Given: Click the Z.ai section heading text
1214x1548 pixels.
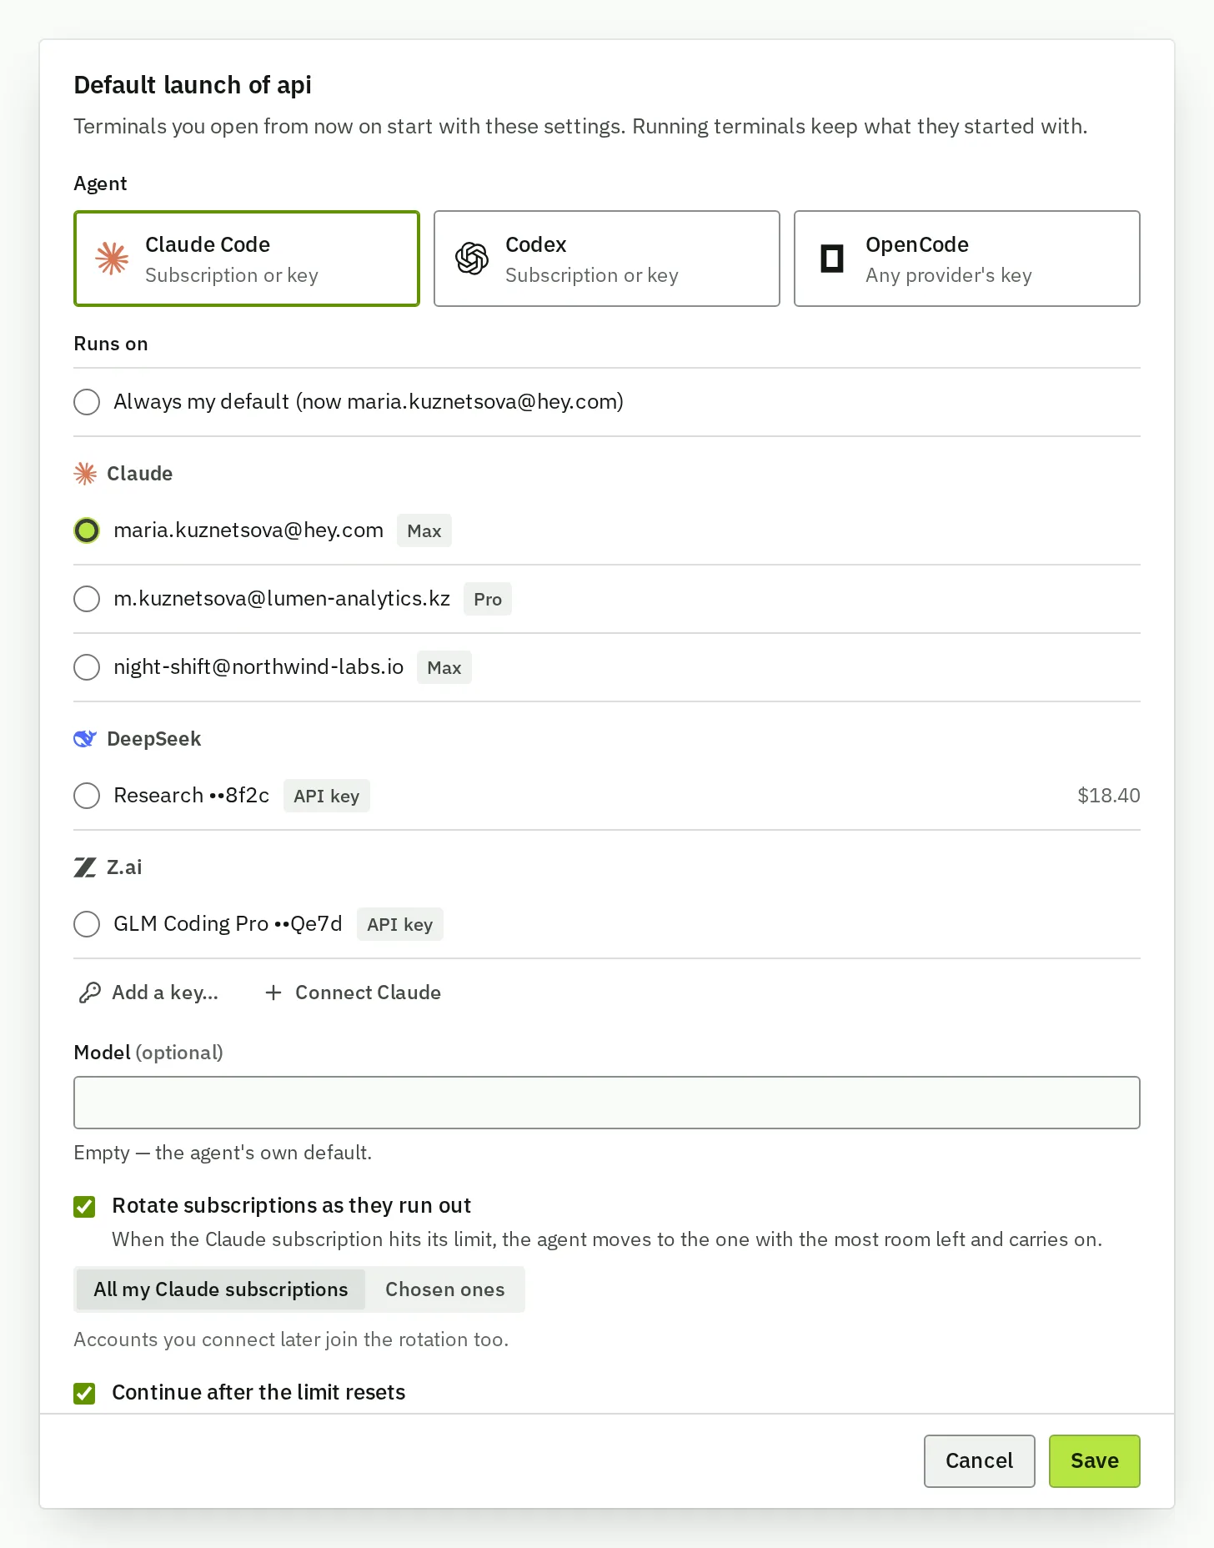Looking at the screenshot, I should [124, 867].
